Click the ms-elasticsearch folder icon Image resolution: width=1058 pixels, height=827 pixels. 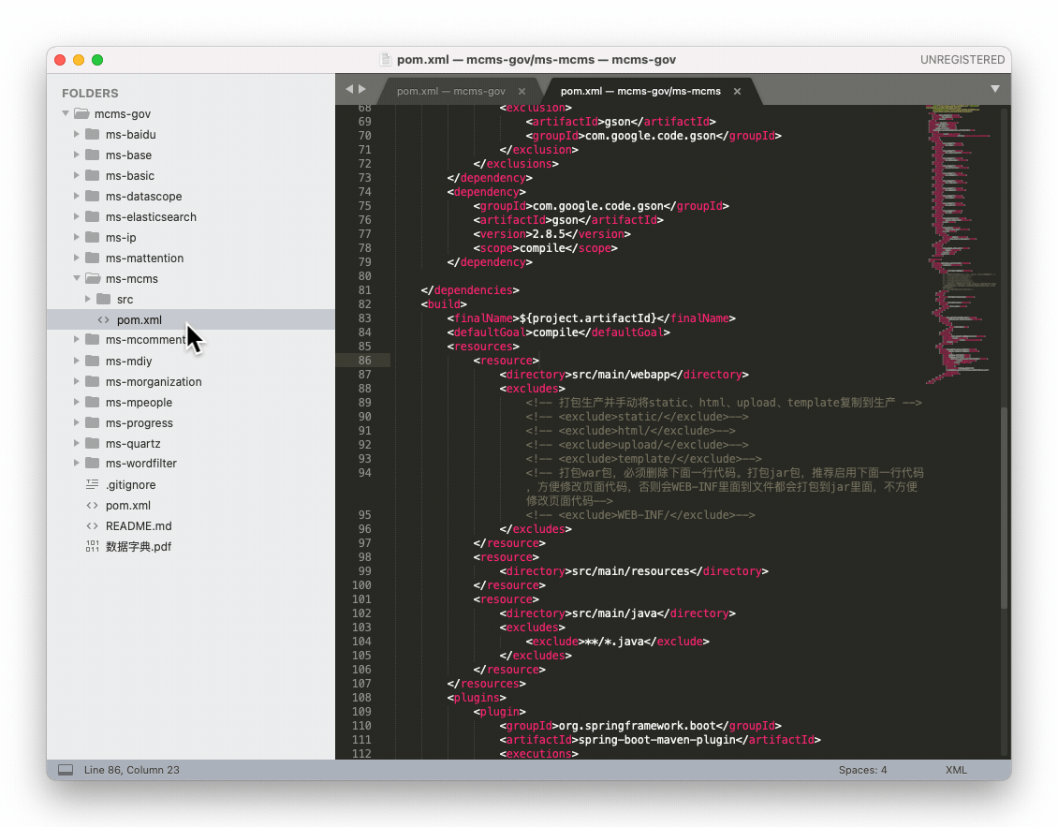pyautogui.click(x=92, y=217)
